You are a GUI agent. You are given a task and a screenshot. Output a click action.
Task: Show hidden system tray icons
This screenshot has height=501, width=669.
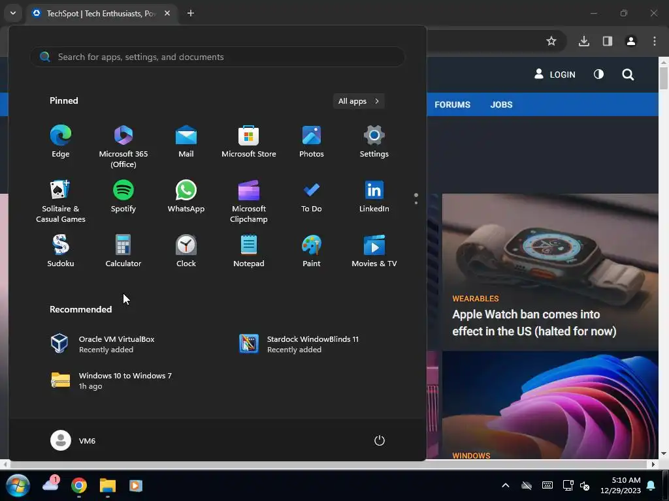pos(506,485)
